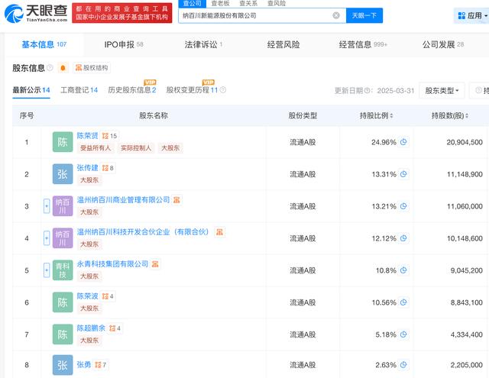The image size is (489, 378).
Task: Sort by the 持股比例 column
Action: 377,115
